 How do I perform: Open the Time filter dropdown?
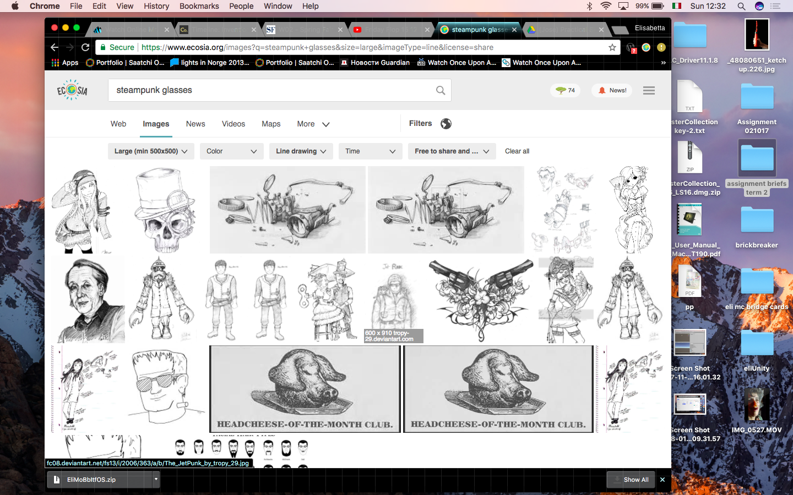[x=370, y=151]
